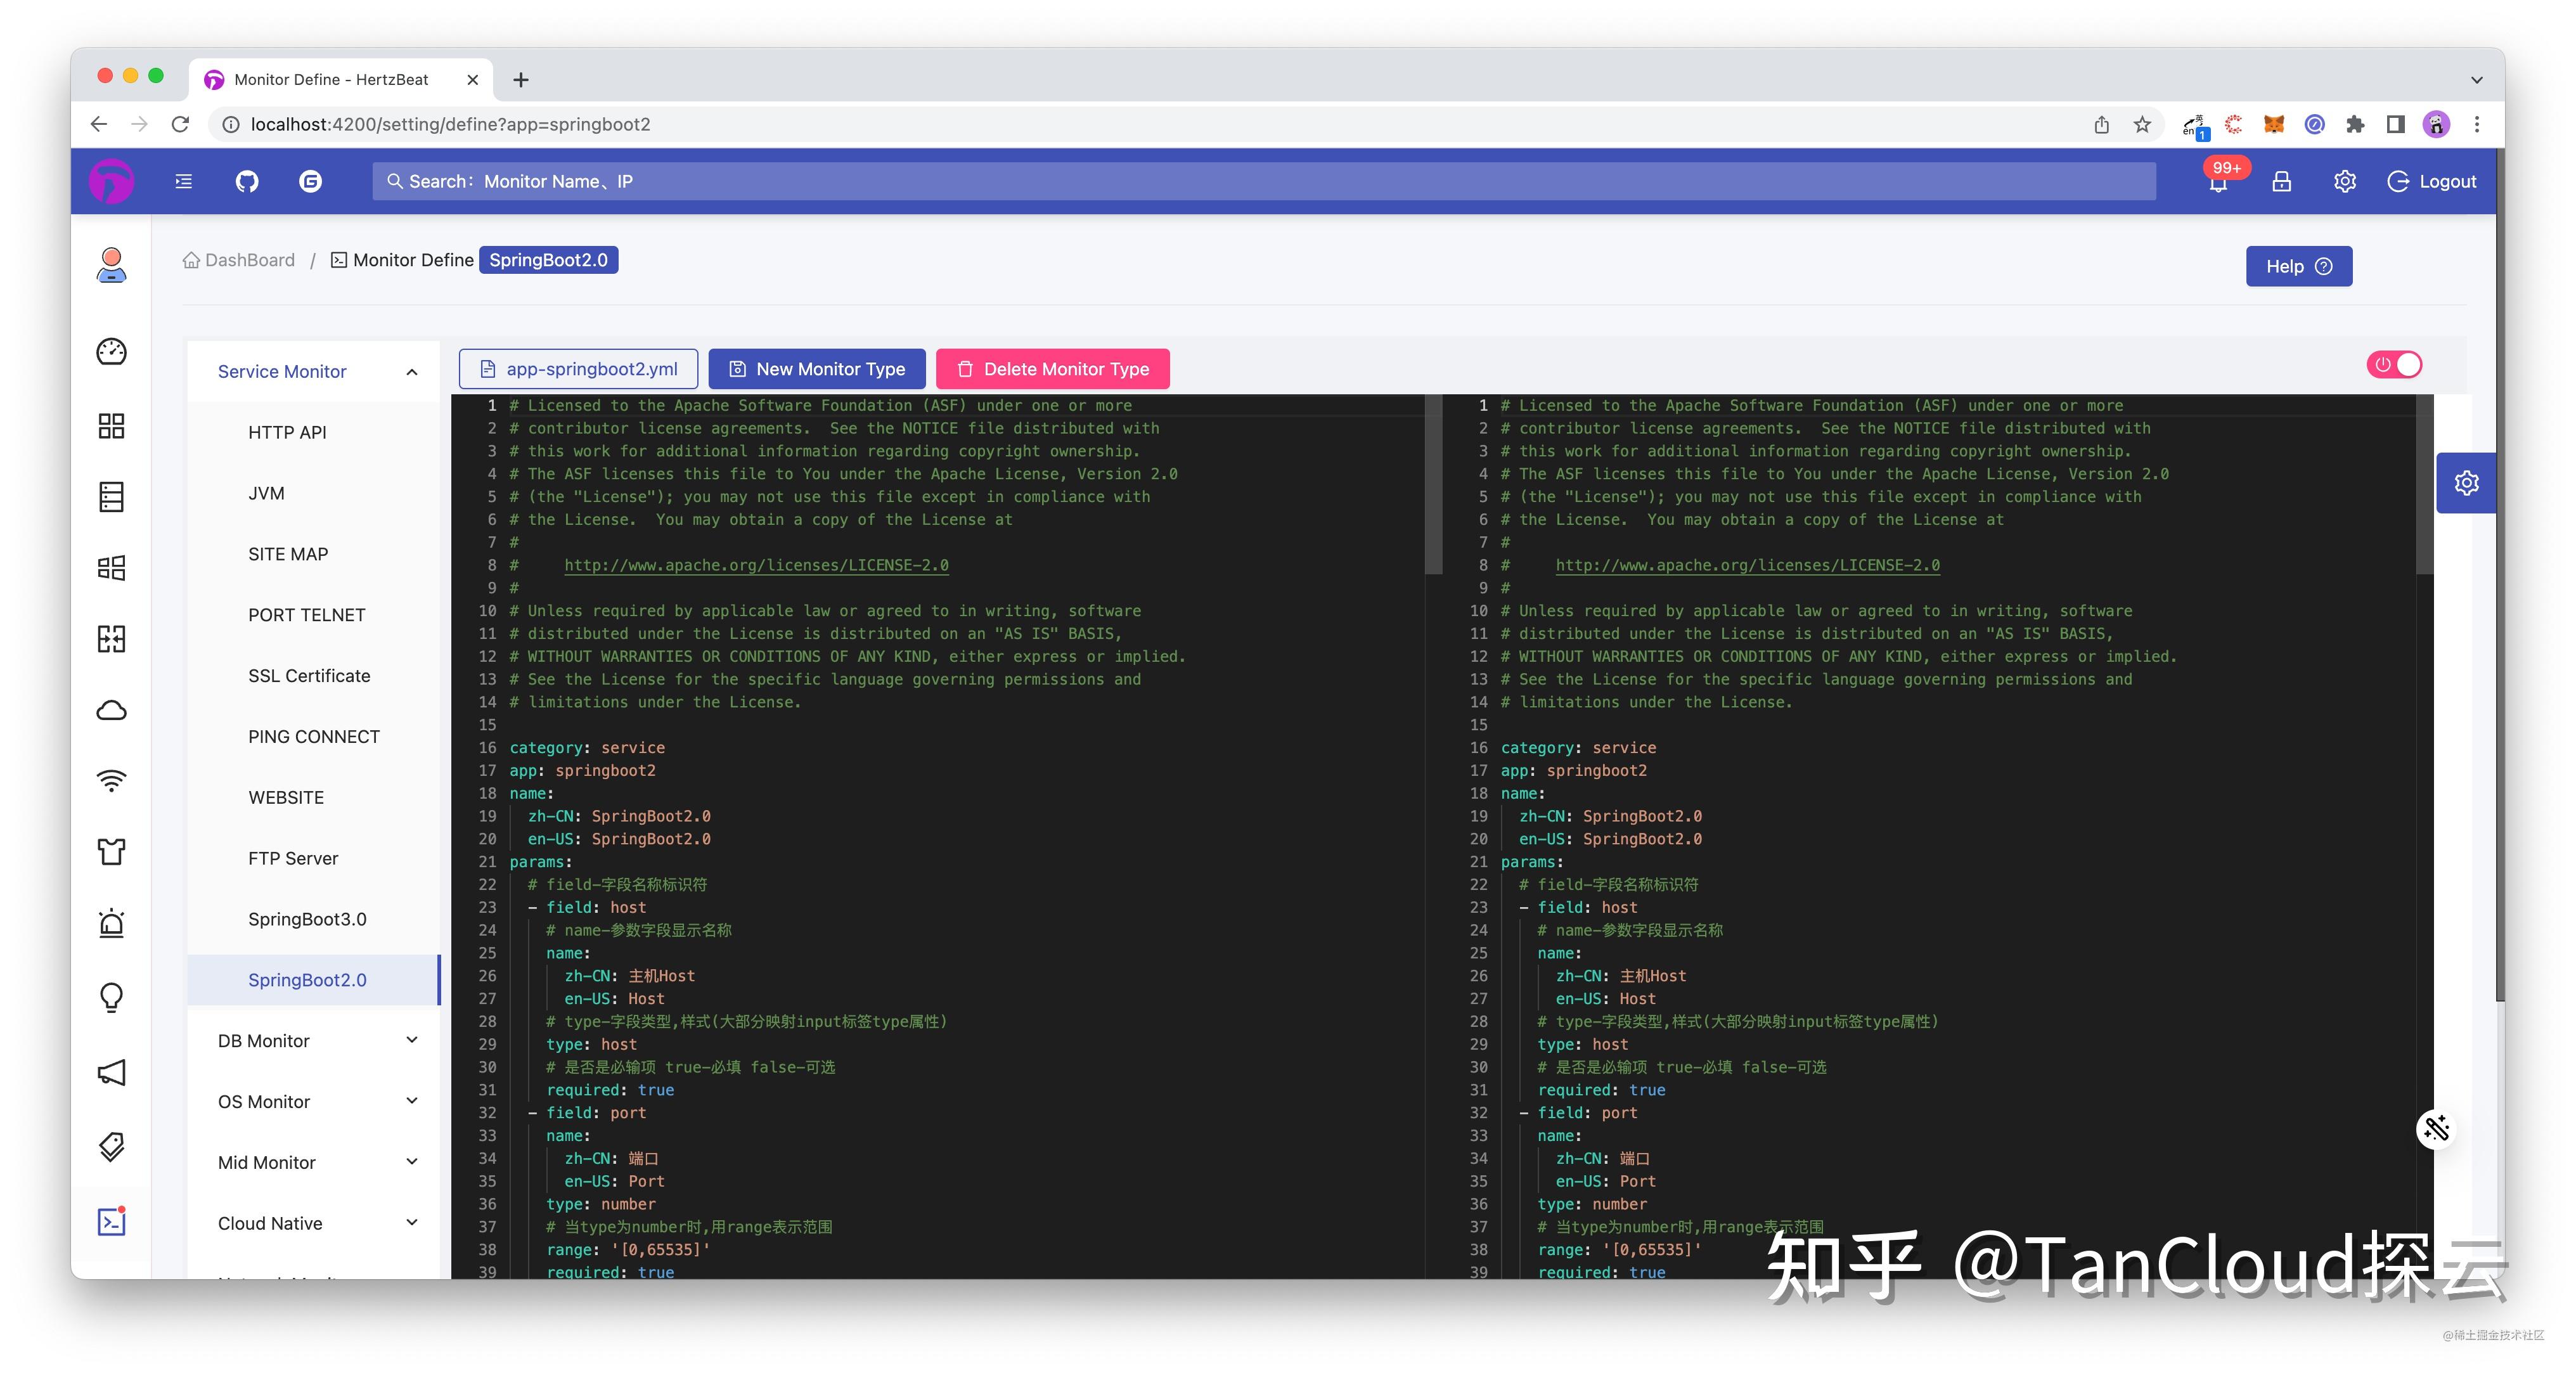The width and height of the screenshot is (2576, 1373).
Task: Open the dashboard gauge icon in the sidebar
Action: [111, 352]
